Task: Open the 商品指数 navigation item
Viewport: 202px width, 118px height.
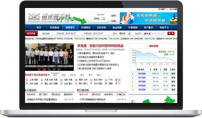Action: 117,28
